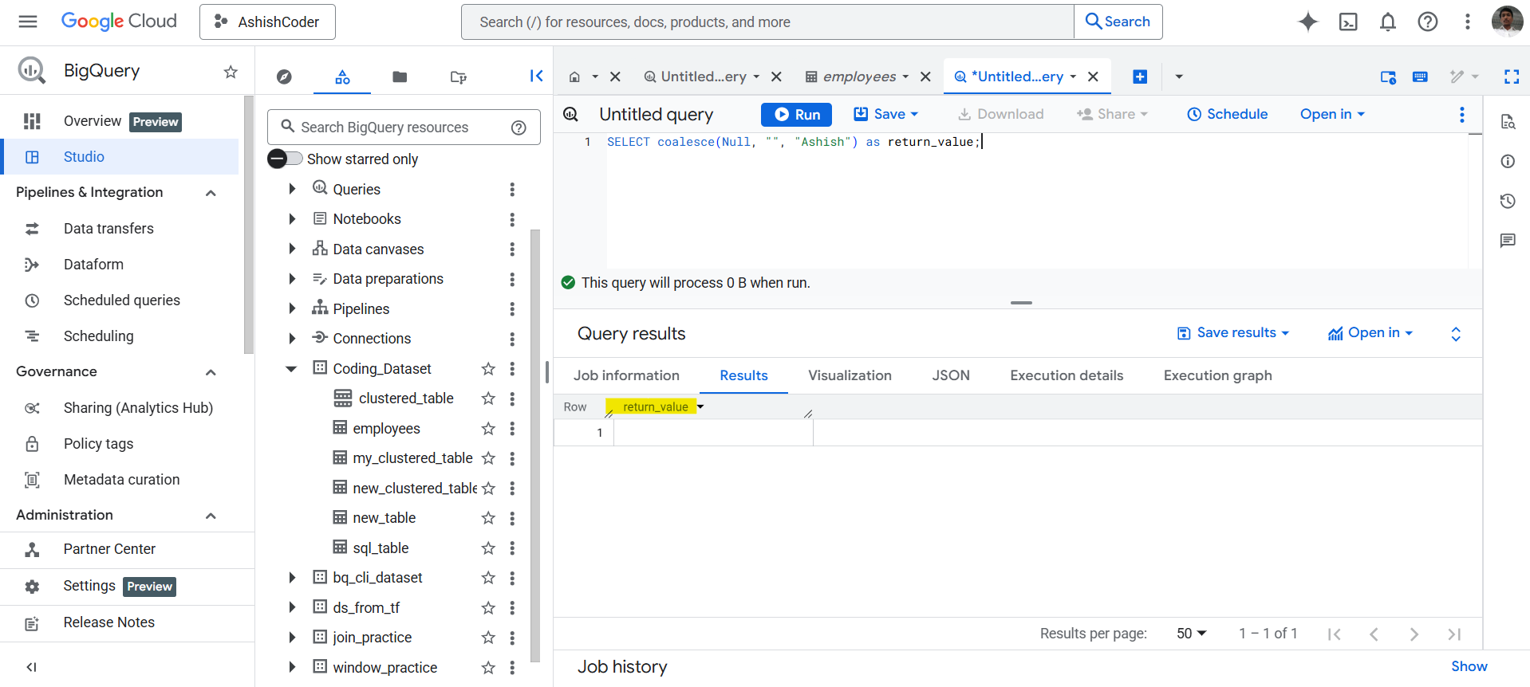1530x687 pixels.
Task: Star the sql_table entry
Action: point(488,548)
